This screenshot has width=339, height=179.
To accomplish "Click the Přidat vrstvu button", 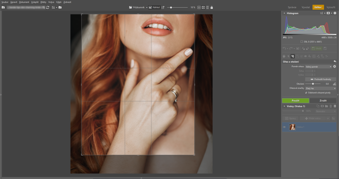I will (x=313, y=119).
